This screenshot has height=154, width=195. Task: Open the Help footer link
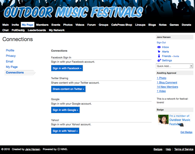click(168, 149)
